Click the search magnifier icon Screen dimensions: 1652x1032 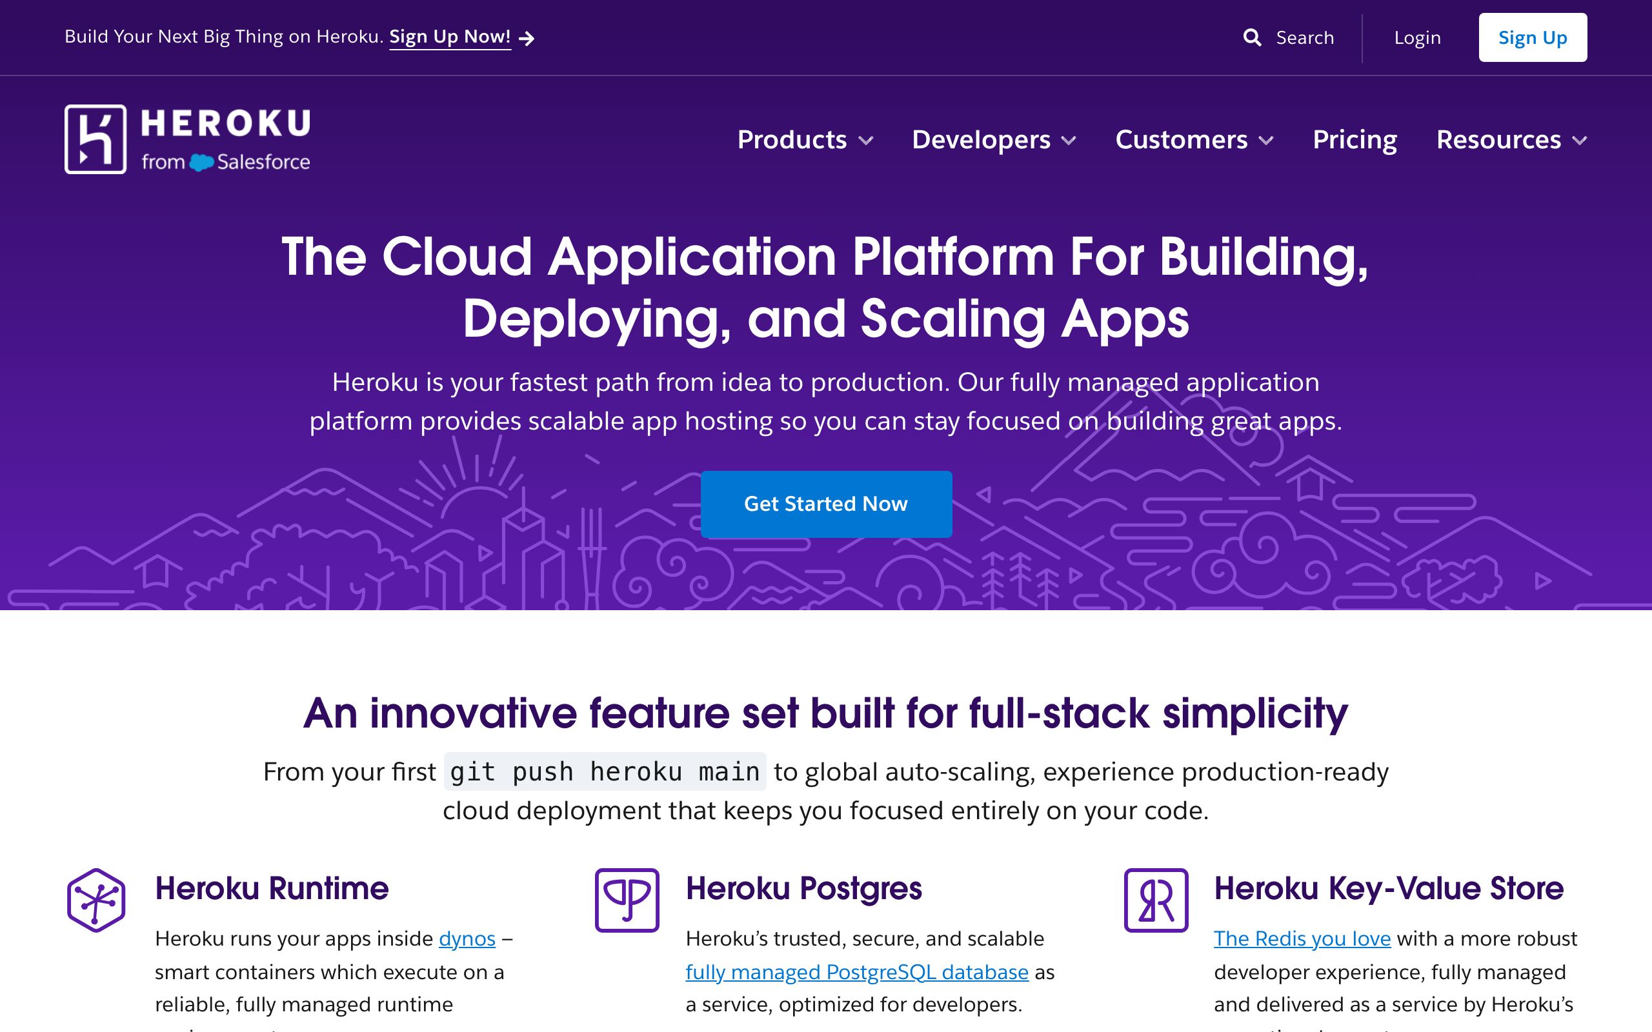(x=1252, y=37)
